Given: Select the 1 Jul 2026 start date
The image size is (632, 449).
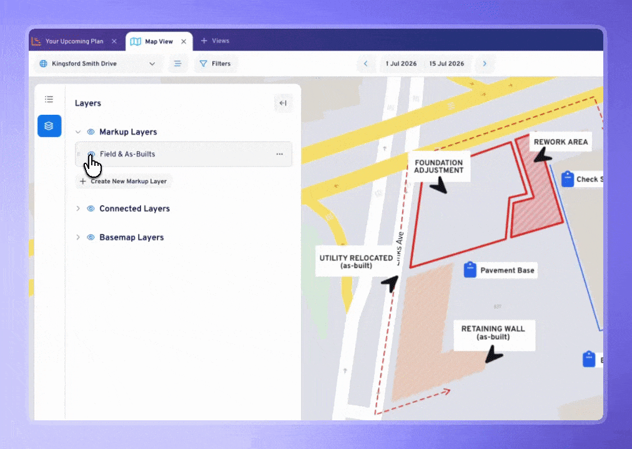Looking at the screenshot, I should (x=401, y=64).
